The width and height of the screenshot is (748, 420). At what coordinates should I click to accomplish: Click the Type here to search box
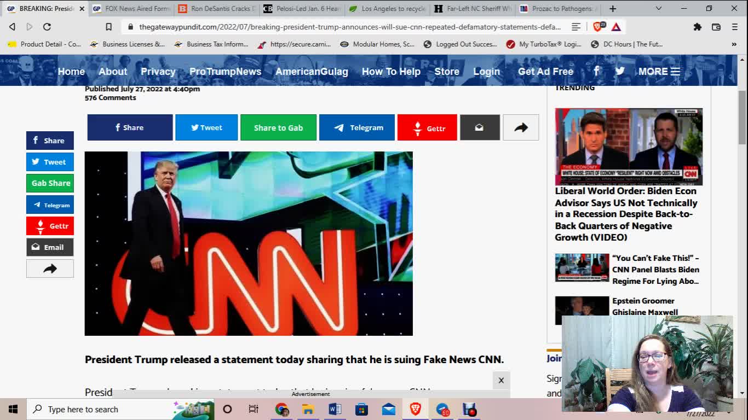(x=120, y=409)
